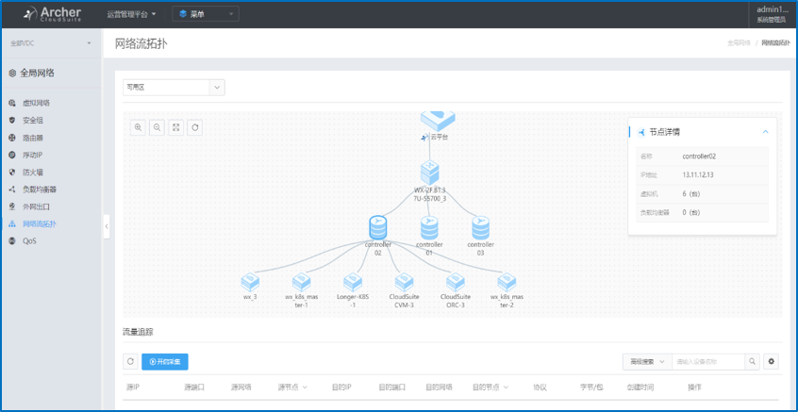Zoom in on the topology canvas
Screen dimensions: 798x412
pos(139,127)
